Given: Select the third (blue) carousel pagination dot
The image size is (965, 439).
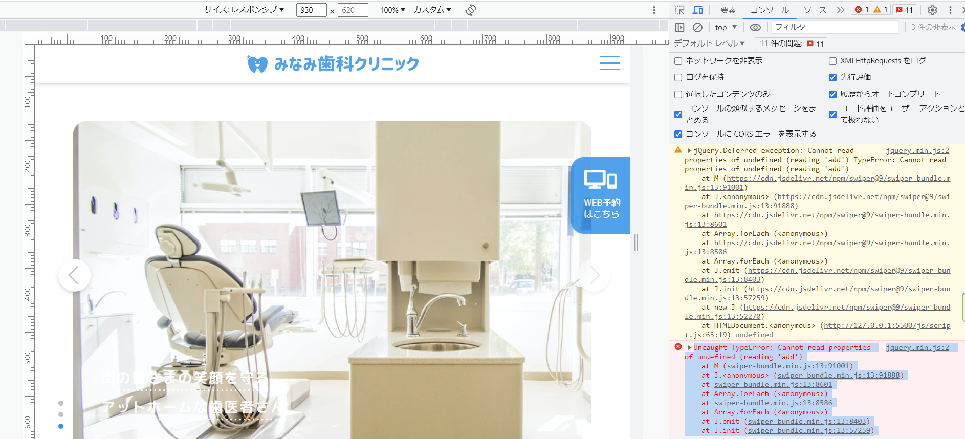Looking at the screenshot, I should [61, 426].
